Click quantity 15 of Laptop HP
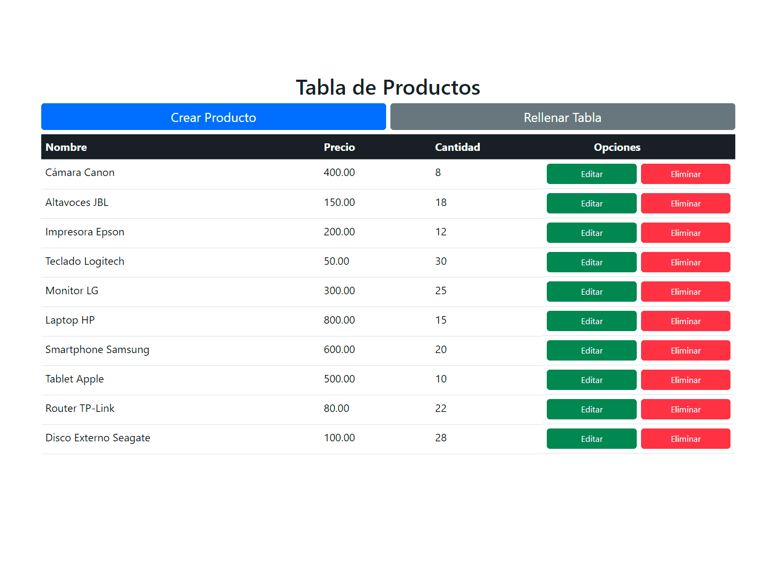Image resolution: width=776 pixels, height=582 pixels. [487, 321]
